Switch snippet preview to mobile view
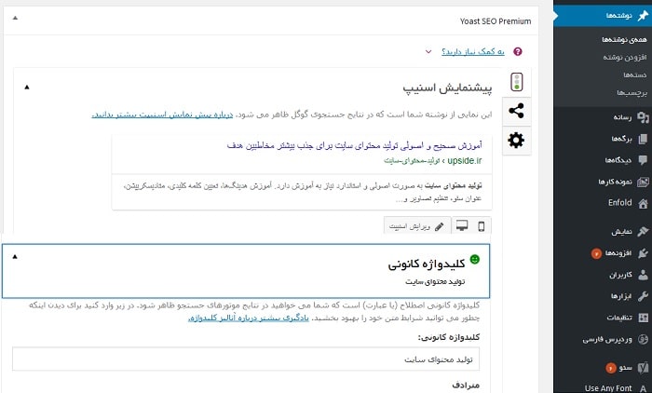Viewport: 652px width, 393px height. [482, 226]
